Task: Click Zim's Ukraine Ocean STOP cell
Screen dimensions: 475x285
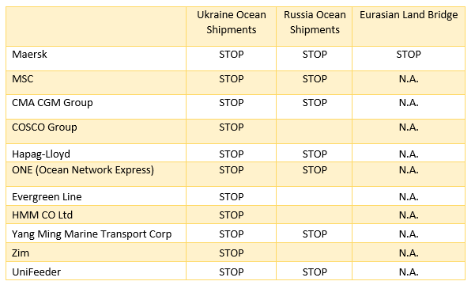Action: 231,253
